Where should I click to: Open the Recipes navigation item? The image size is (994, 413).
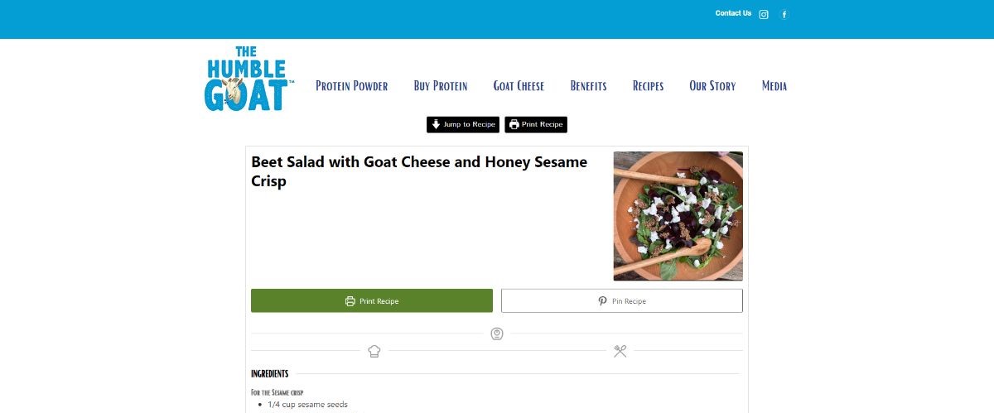(648, 86)
